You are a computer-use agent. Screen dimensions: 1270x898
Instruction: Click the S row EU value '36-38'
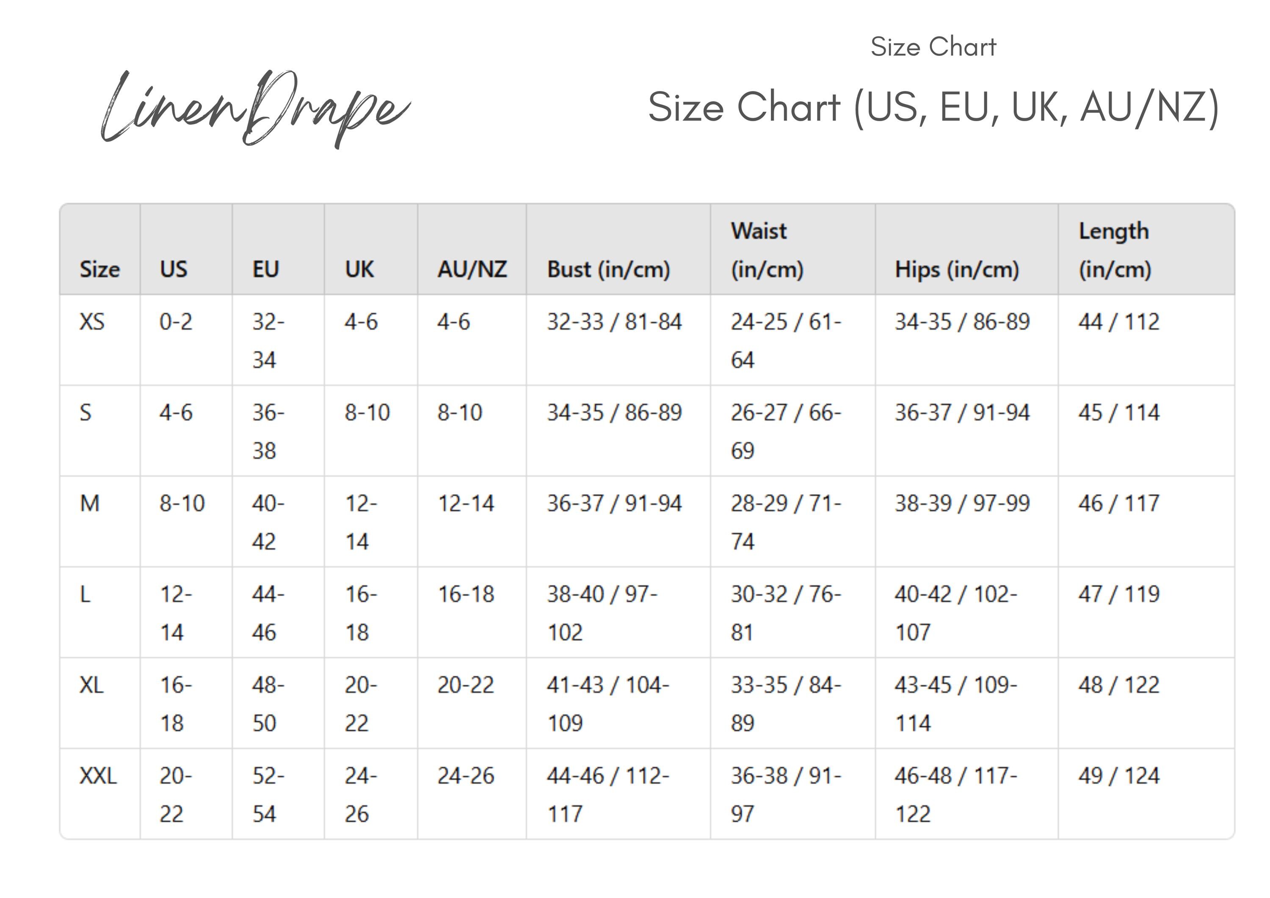pyautogui.click(x=268, y=431)
